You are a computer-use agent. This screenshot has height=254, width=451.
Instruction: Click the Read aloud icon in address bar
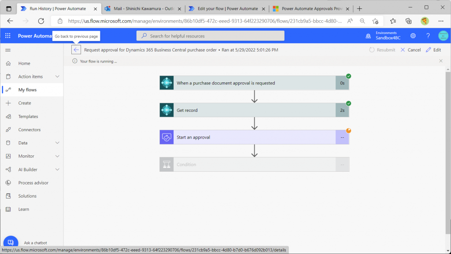pyautogui.click(x=350, y=21)
